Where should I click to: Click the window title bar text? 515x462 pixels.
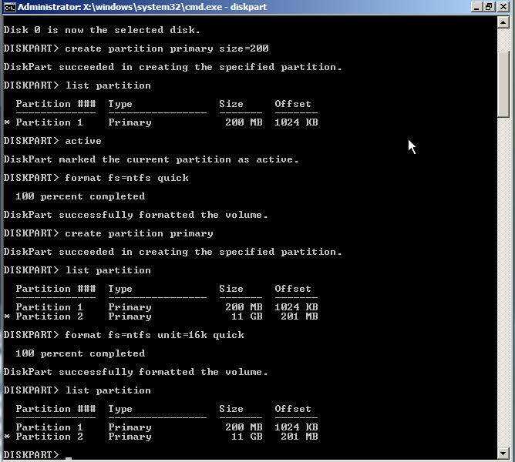point(142,7)
